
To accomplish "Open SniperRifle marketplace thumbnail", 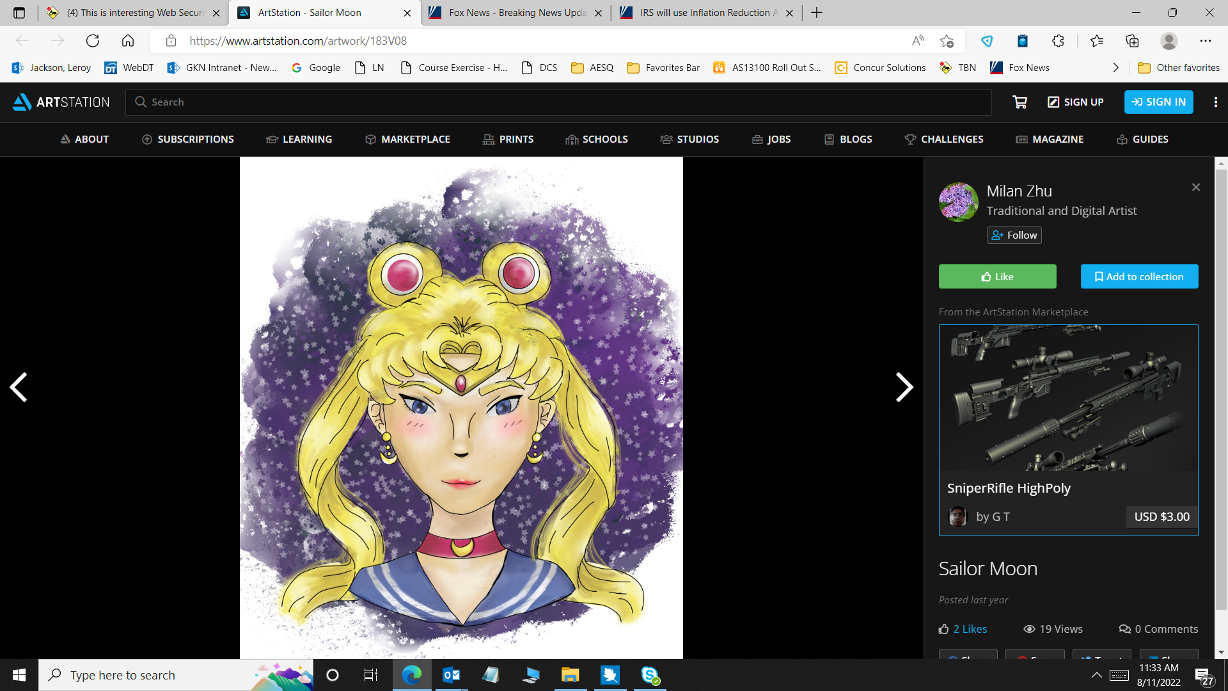I will (1069, 398).
